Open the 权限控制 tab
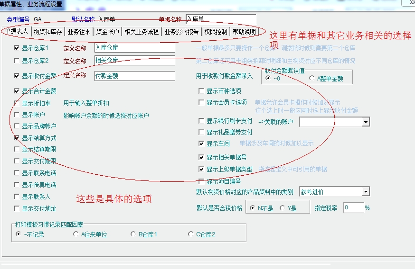This screenshot has width=415, height=269. click(x=216, y=32)
